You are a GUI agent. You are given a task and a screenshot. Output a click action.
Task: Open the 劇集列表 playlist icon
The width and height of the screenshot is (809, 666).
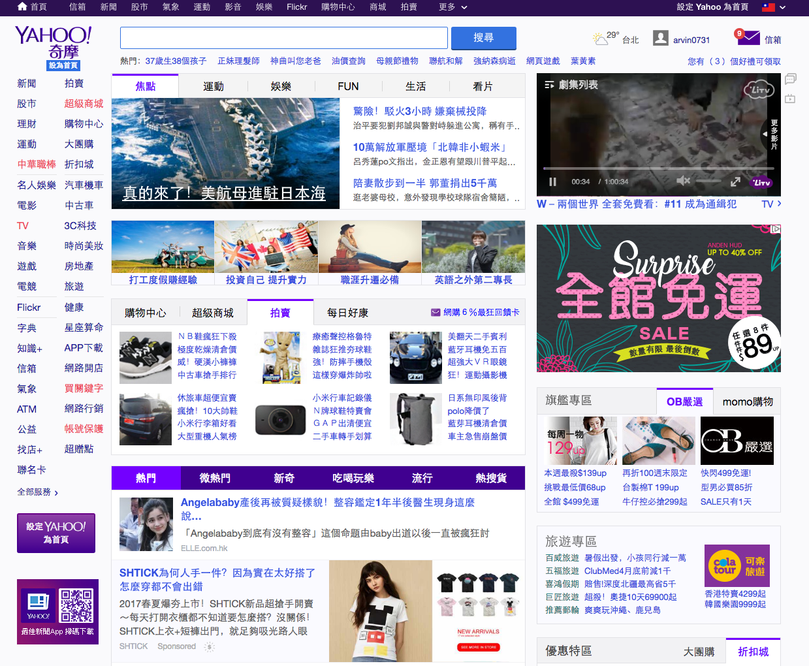pos(549,85)
